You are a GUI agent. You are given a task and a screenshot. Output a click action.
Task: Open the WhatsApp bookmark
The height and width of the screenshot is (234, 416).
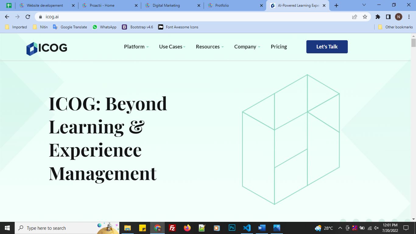[x=104, y=27]
